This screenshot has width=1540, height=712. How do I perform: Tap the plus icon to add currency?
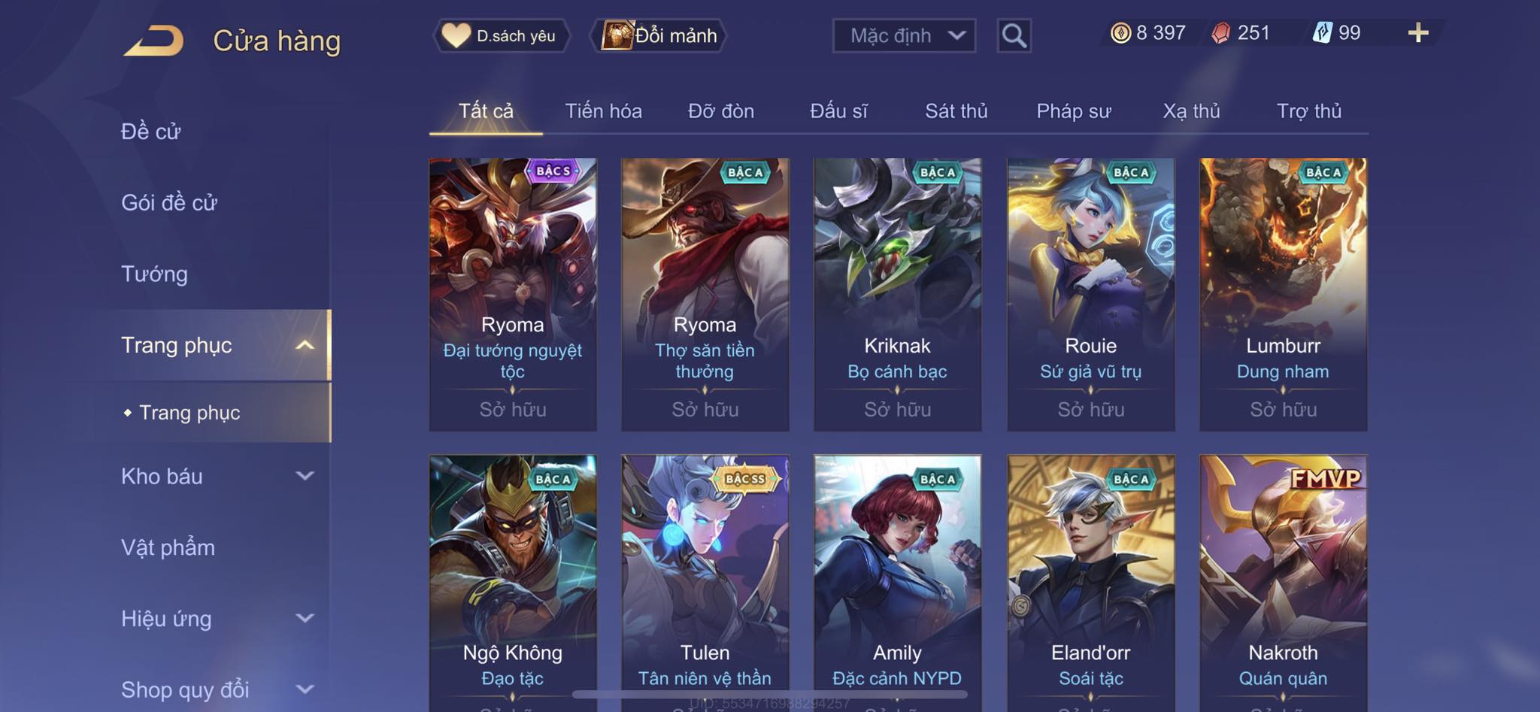point(1417,32)
